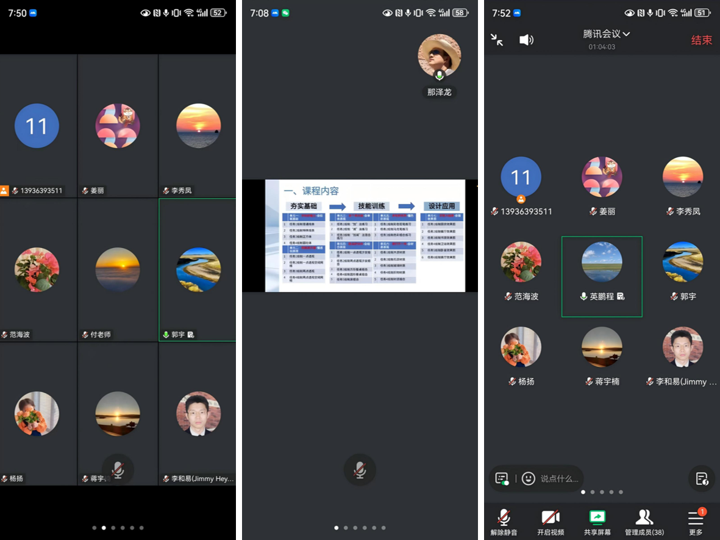Toggle the speaker audio output icon

point(526,40)
